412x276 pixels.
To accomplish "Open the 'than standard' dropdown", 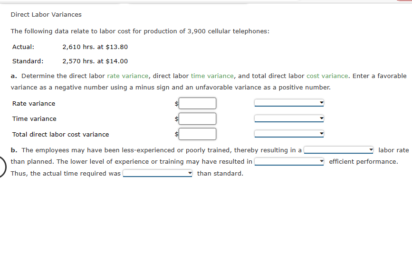I will click(157, 173).
